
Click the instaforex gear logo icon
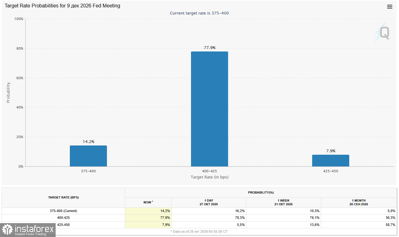(x=7, y=229)
